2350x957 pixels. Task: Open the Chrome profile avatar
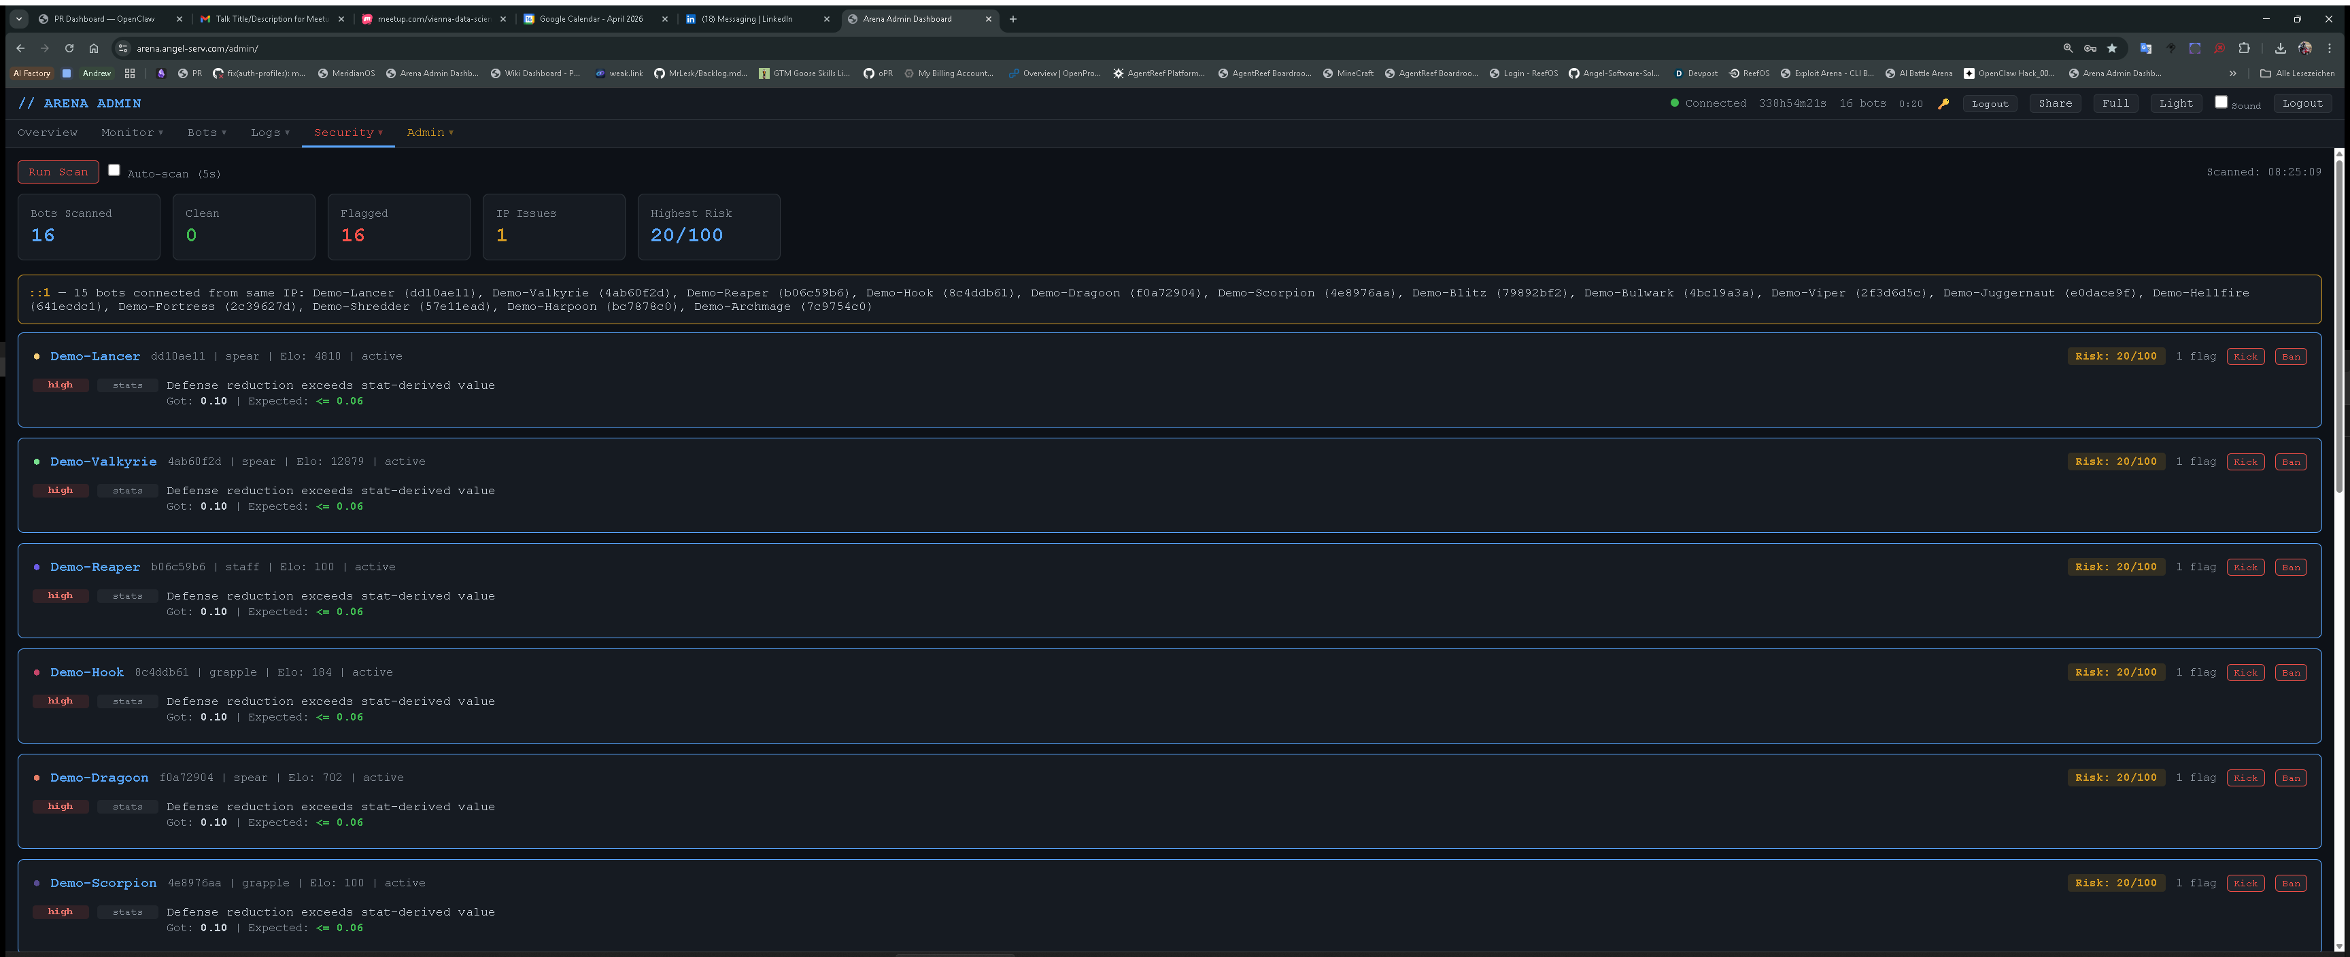pyautogui.click(x=2305, y=48)
